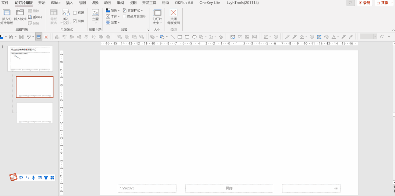Uncheck the 页脚 footer checkbox

pos(75,21)
